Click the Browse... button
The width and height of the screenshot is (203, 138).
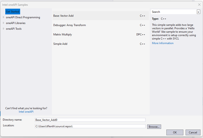pos(154,127)
